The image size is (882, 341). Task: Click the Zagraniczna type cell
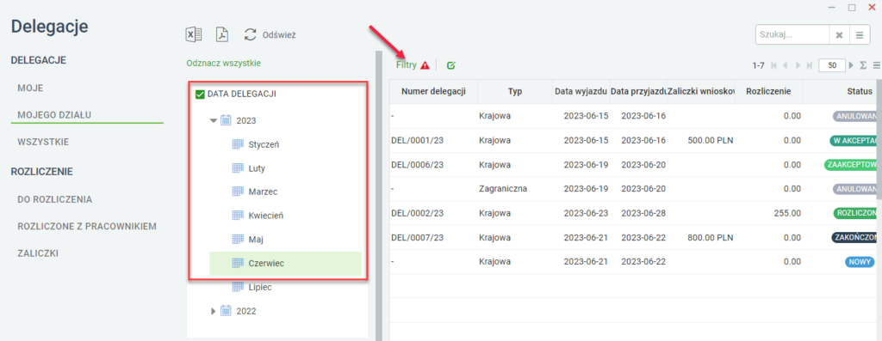515,189
